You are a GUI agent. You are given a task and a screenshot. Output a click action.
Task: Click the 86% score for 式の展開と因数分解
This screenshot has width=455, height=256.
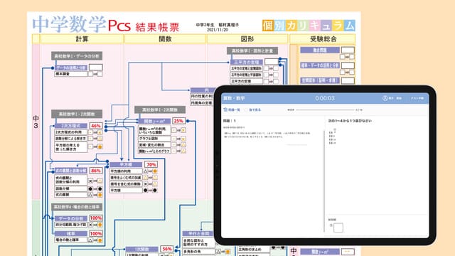96,171
